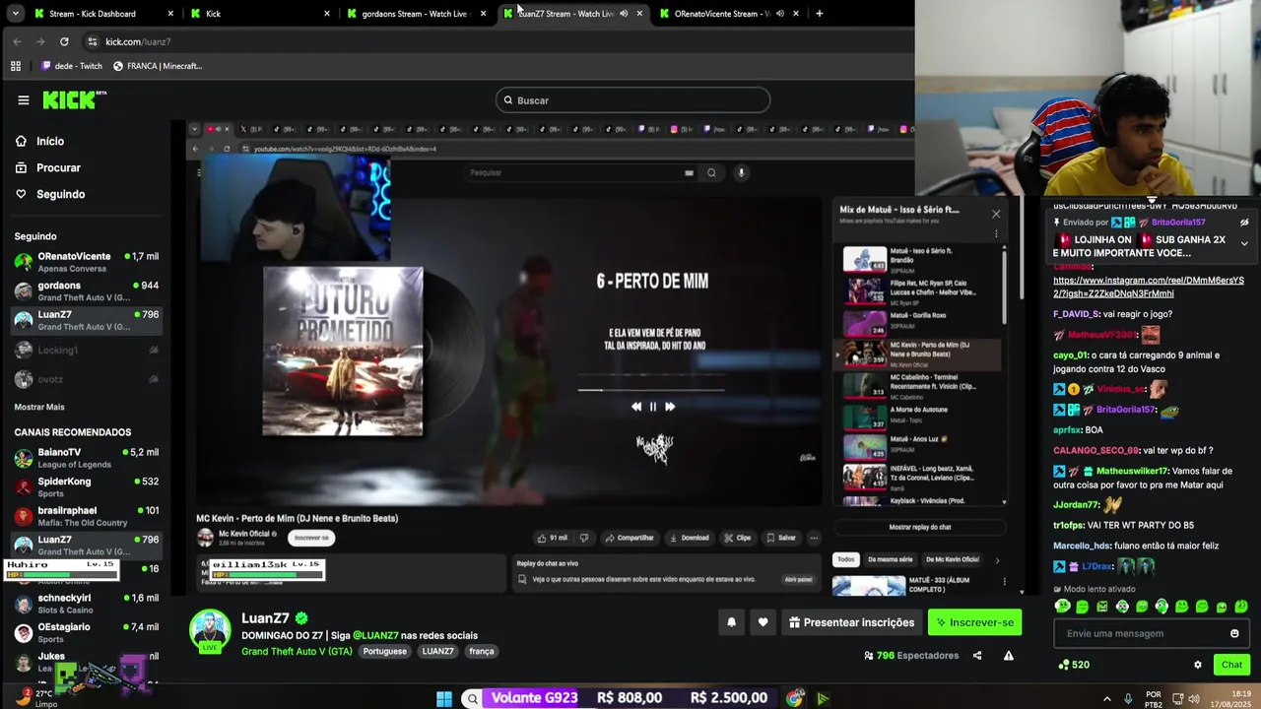This screenshot has height=709, width=1261.
Task: Click the frança tag
Action: 482,651
